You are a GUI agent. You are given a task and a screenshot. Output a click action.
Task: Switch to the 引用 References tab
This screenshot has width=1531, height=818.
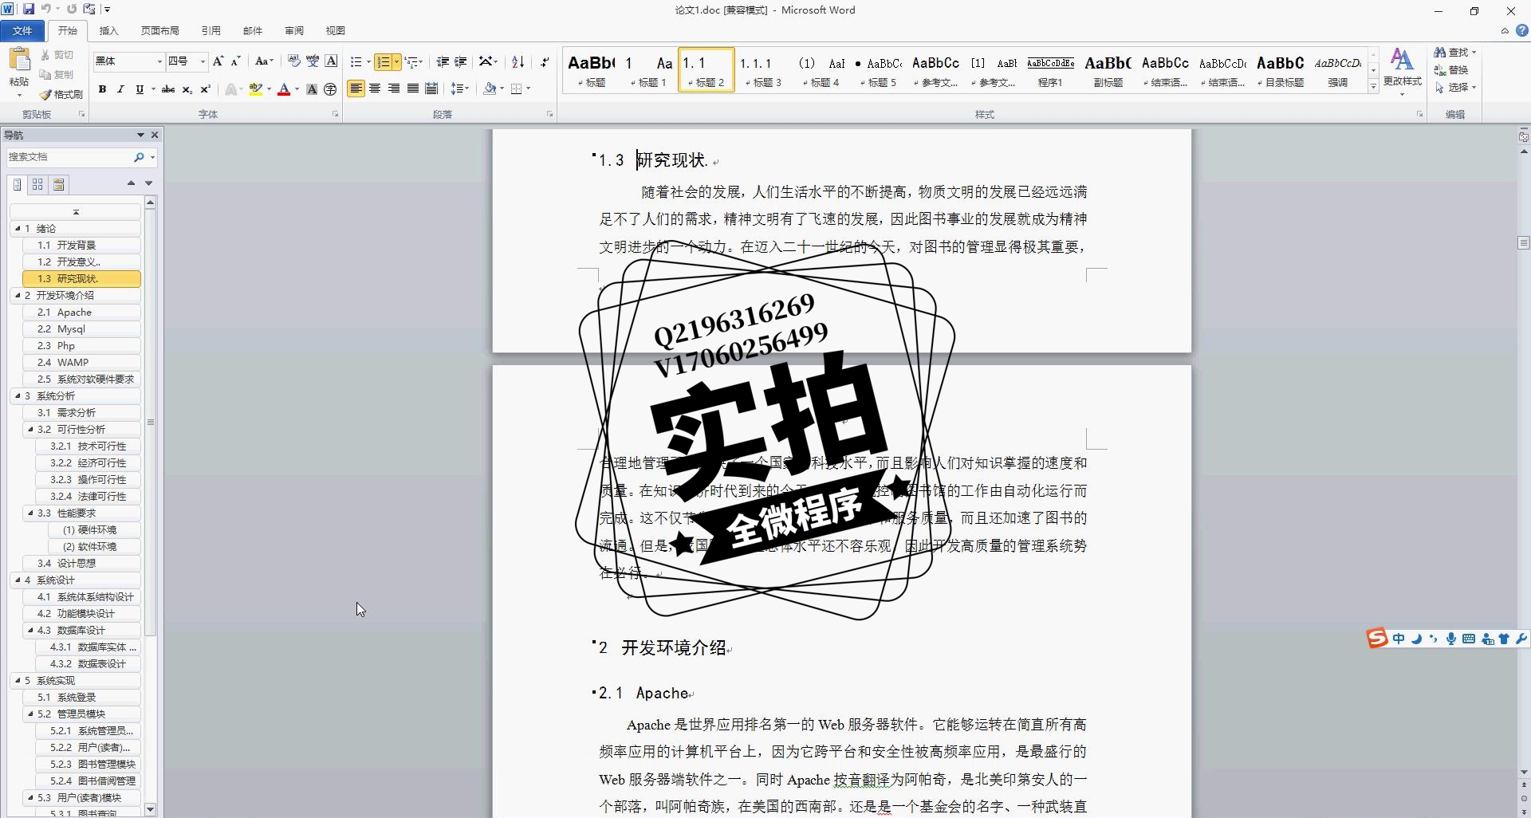coord(211,31)
